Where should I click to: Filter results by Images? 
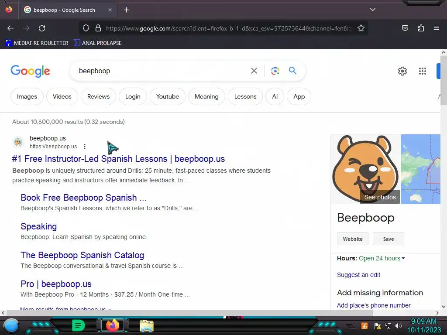tap(27, 96)
